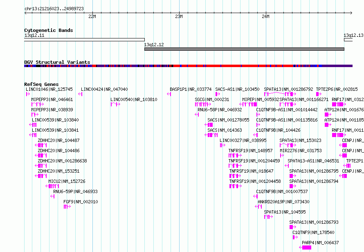Select the SPATA13|NR_104595 transcript glyph

pyautogui.click(x=268, y=217)
